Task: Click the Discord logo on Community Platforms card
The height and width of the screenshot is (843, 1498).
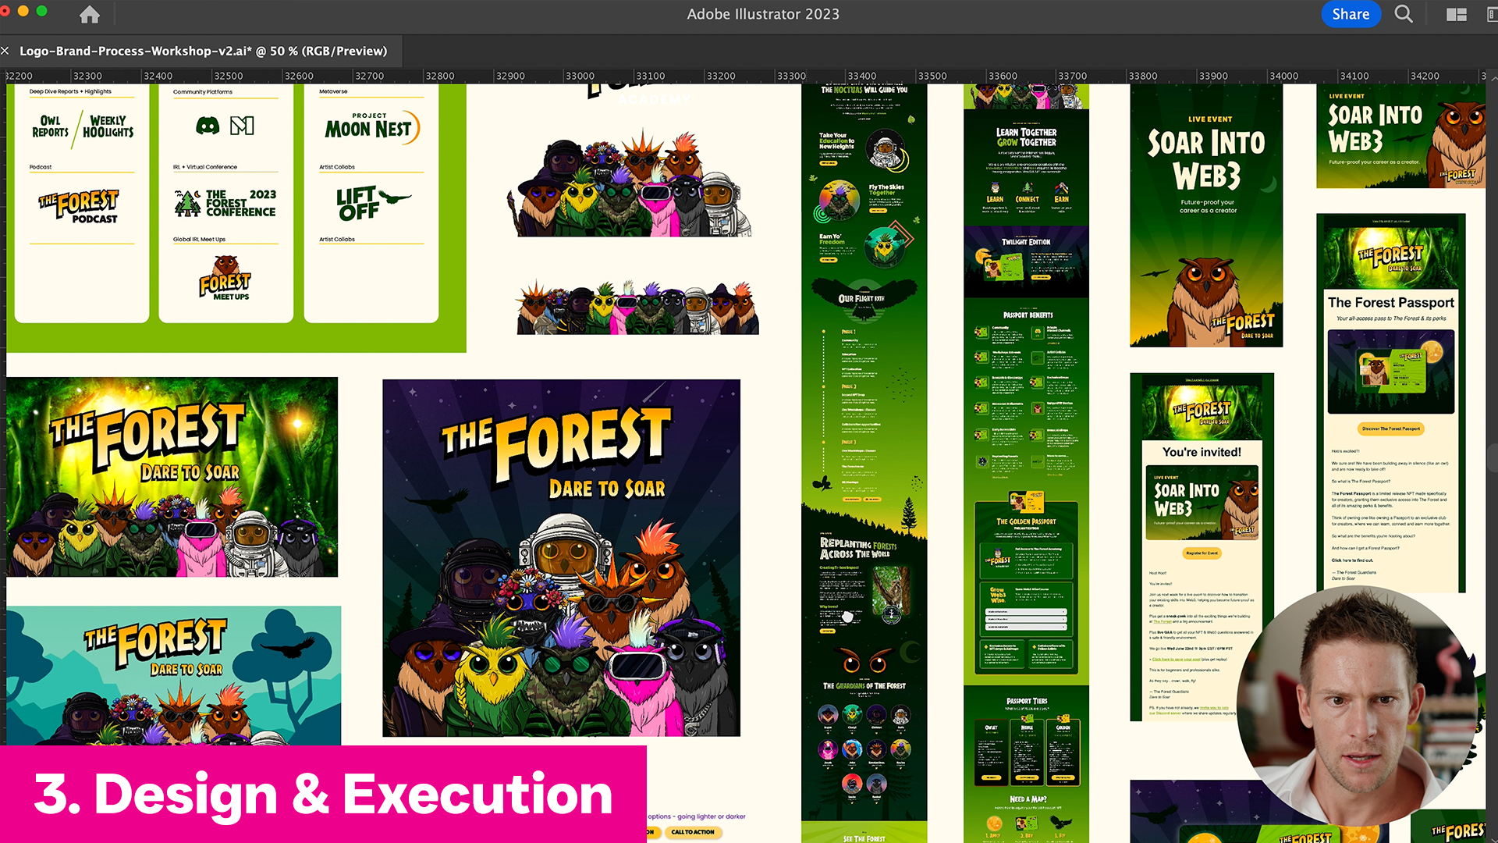Action: tap(208, 126)
